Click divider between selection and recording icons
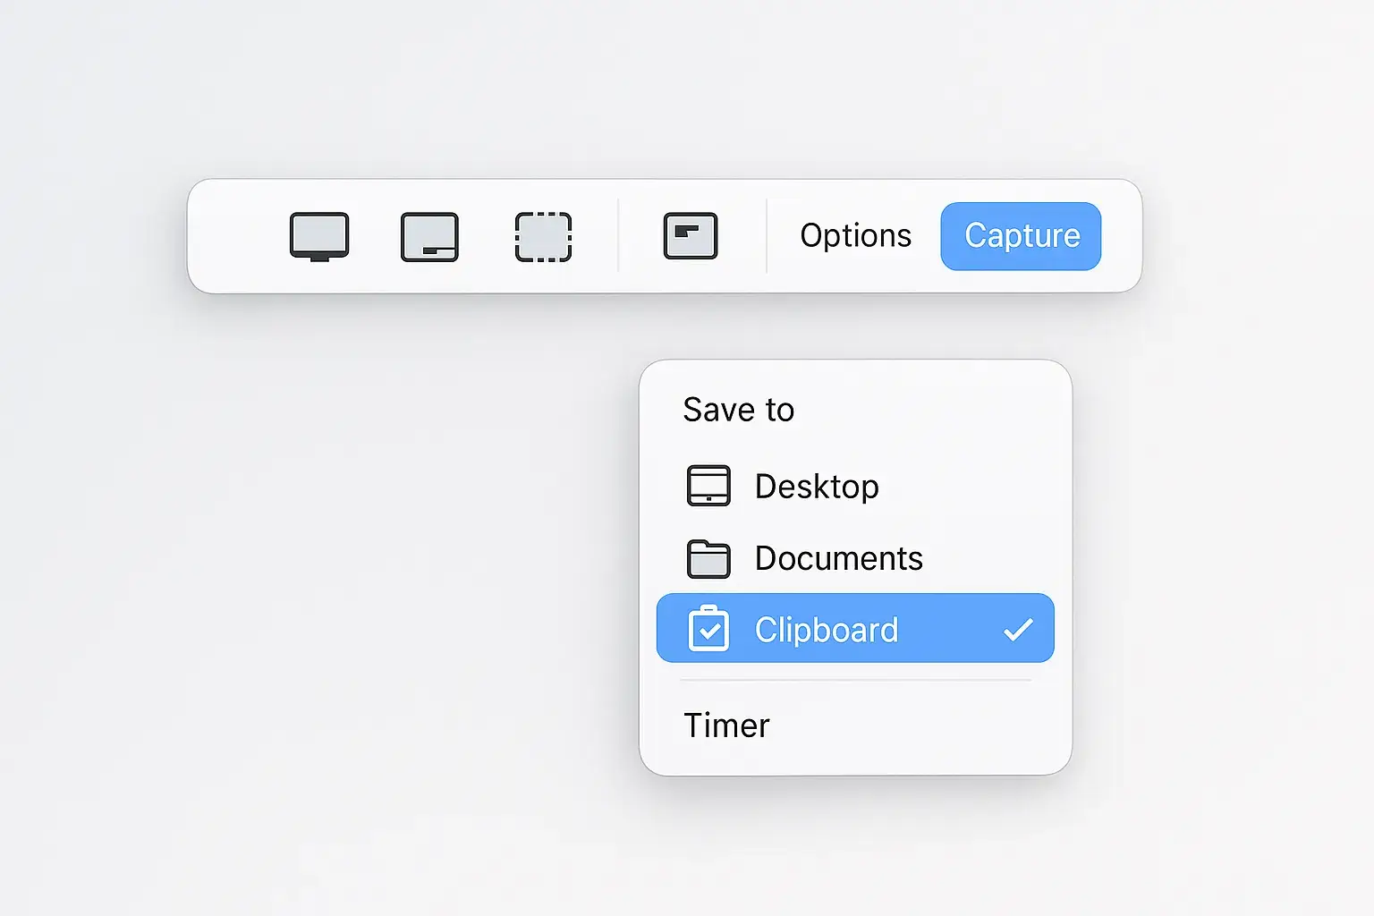 (618, 236)
